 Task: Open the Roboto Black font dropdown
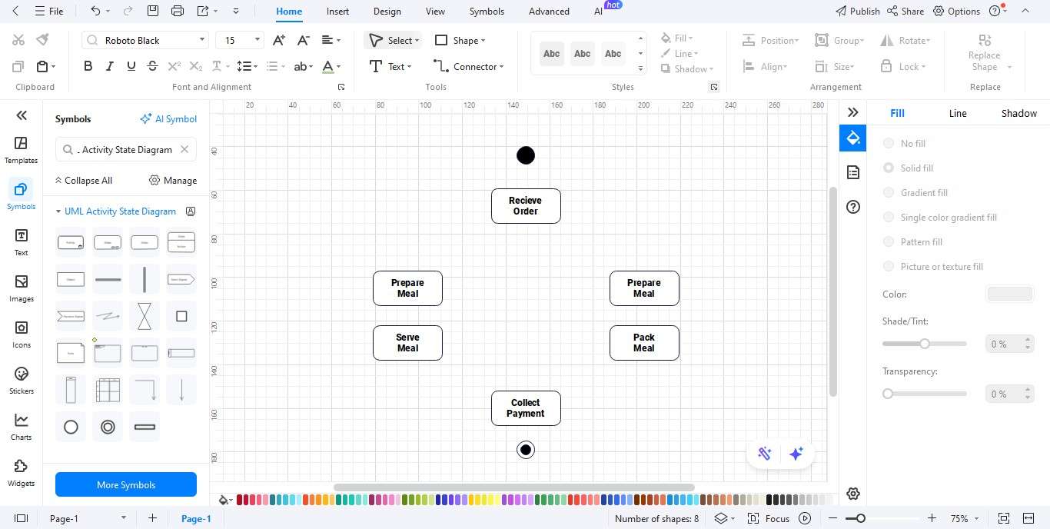click(202, 39)
